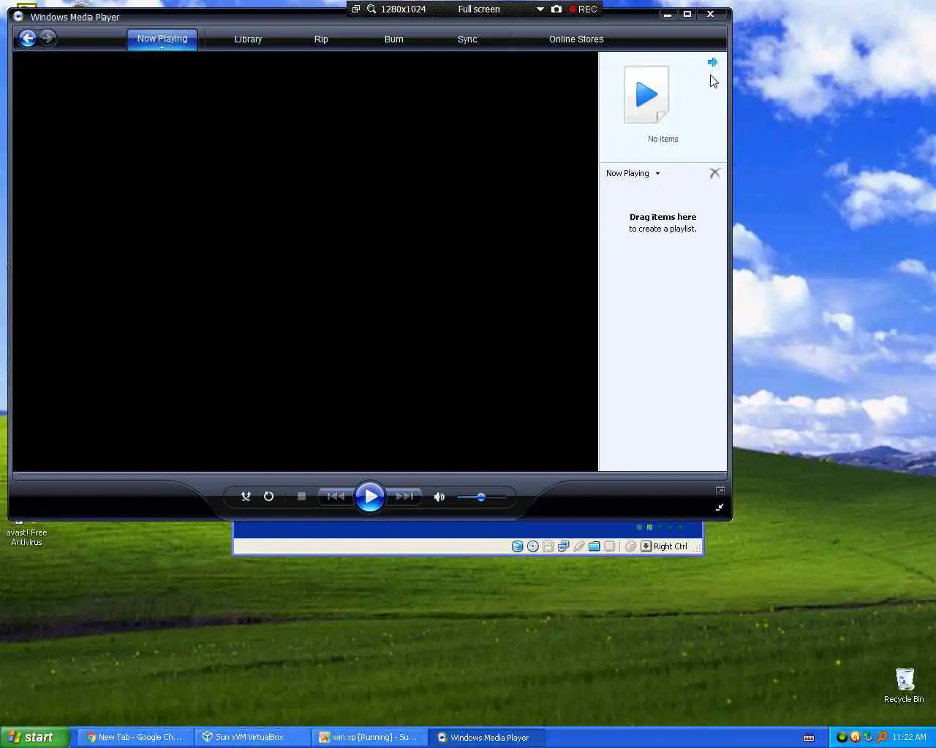Click the orange magnifier tray icon
Viewport: 936px width, 748px height.
882,737
